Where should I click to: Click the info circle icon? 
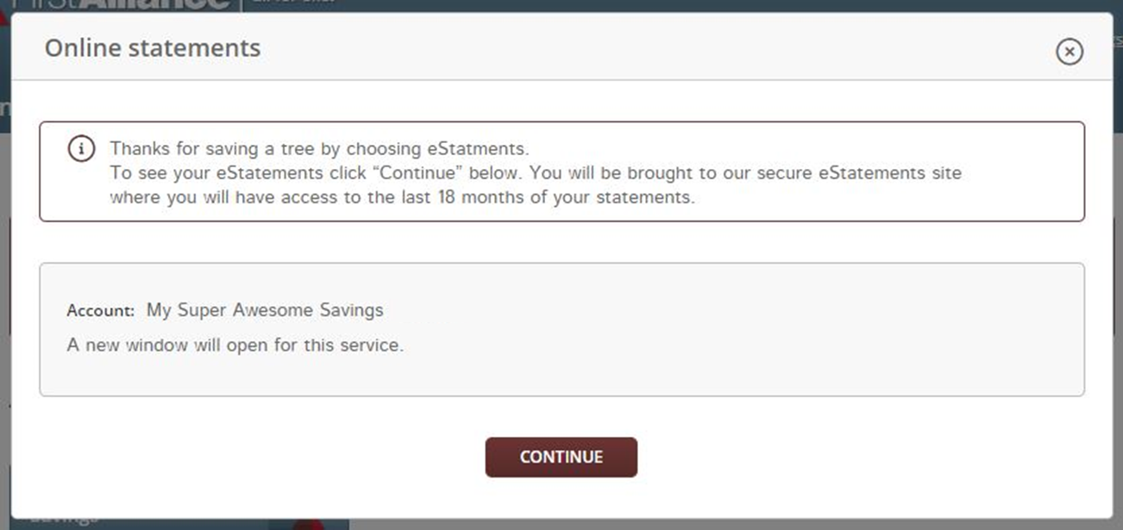click(x=81, y=149)
